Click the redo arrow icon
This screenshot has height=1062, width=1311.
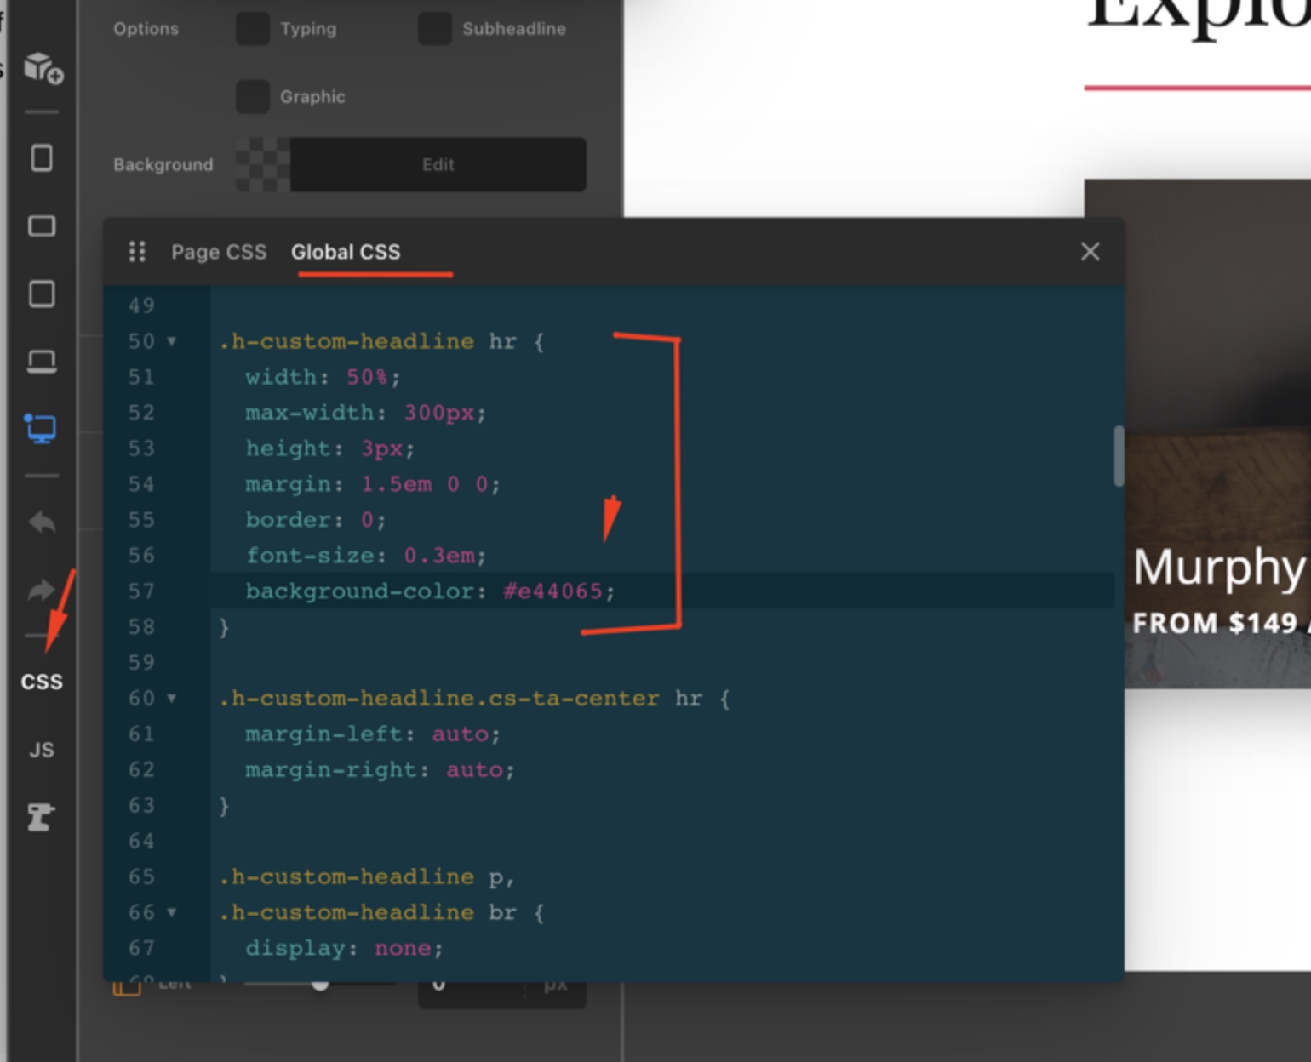(42, 590)
